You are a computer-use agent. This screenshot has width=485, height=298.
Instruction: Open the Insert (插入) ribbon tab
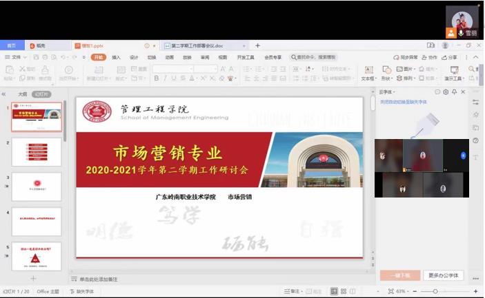116,57
